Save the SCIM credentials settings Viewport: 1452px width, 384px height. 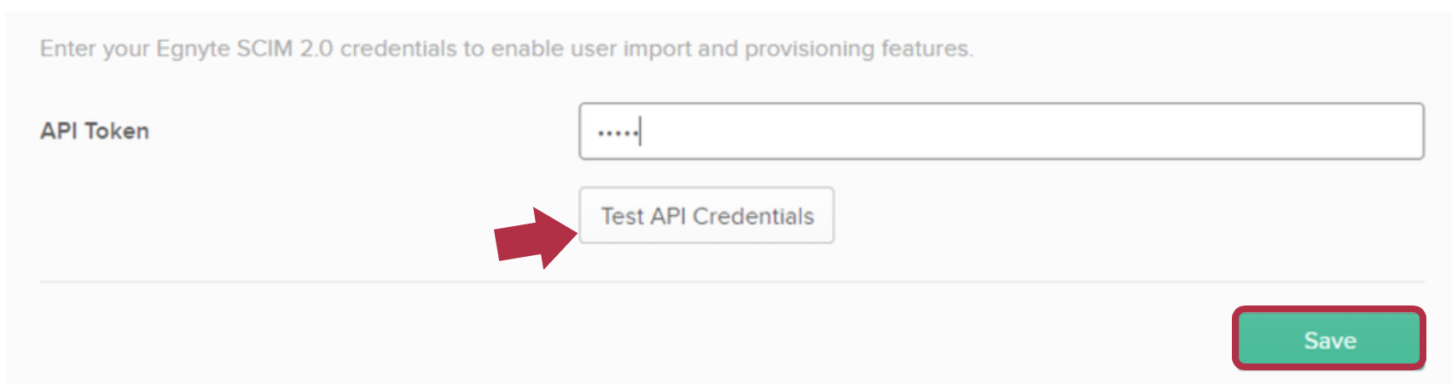pyautogui.click(x=1329, y=340)
